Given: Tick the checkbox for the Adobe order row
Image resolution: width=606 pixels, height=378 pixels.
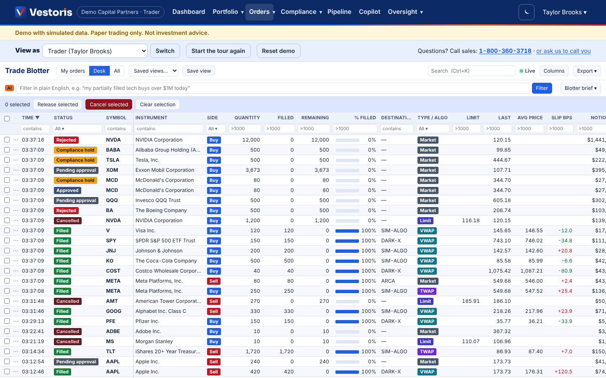Looking at the screenshot, I should 7,331.
